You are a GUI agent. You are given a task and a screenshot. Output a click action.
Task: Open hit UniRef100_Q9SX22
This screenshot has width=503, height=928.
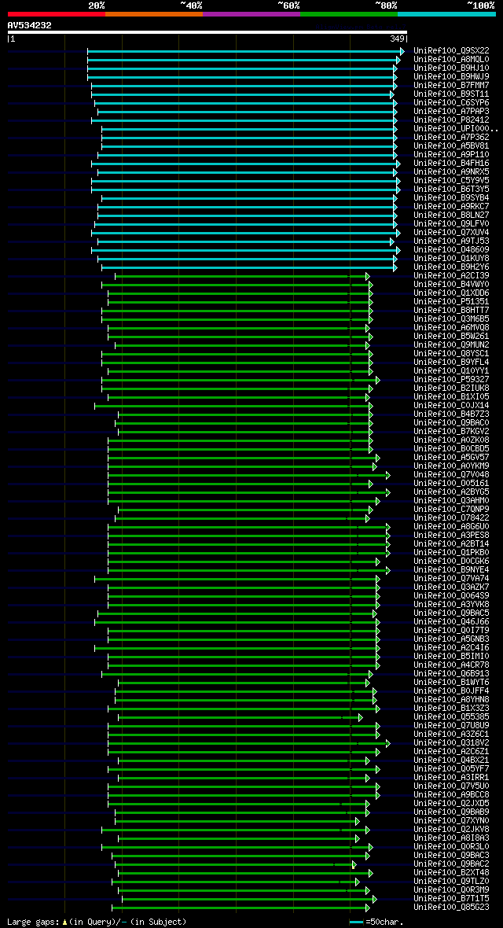[451, 51]
